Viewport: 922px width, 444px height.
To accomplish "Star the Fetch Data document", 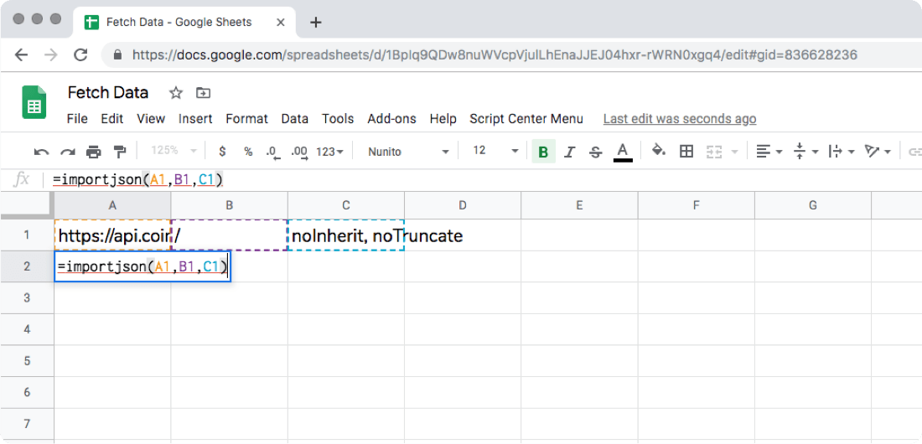I will click(x=176, y=93).
